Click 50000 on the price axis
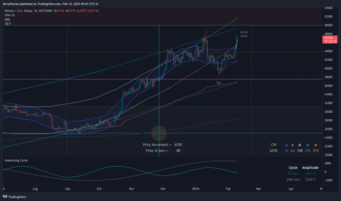The height and width of the screenshot is (201, 341). pyautogui.click(x=328, y=25)
